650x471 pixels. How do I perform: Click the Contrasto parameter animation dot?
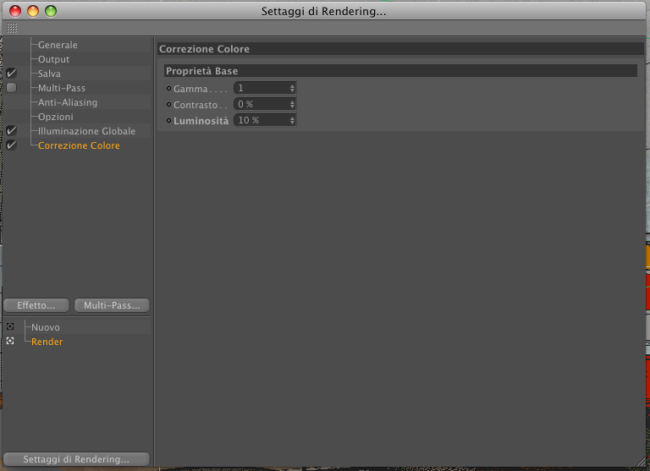168,104
